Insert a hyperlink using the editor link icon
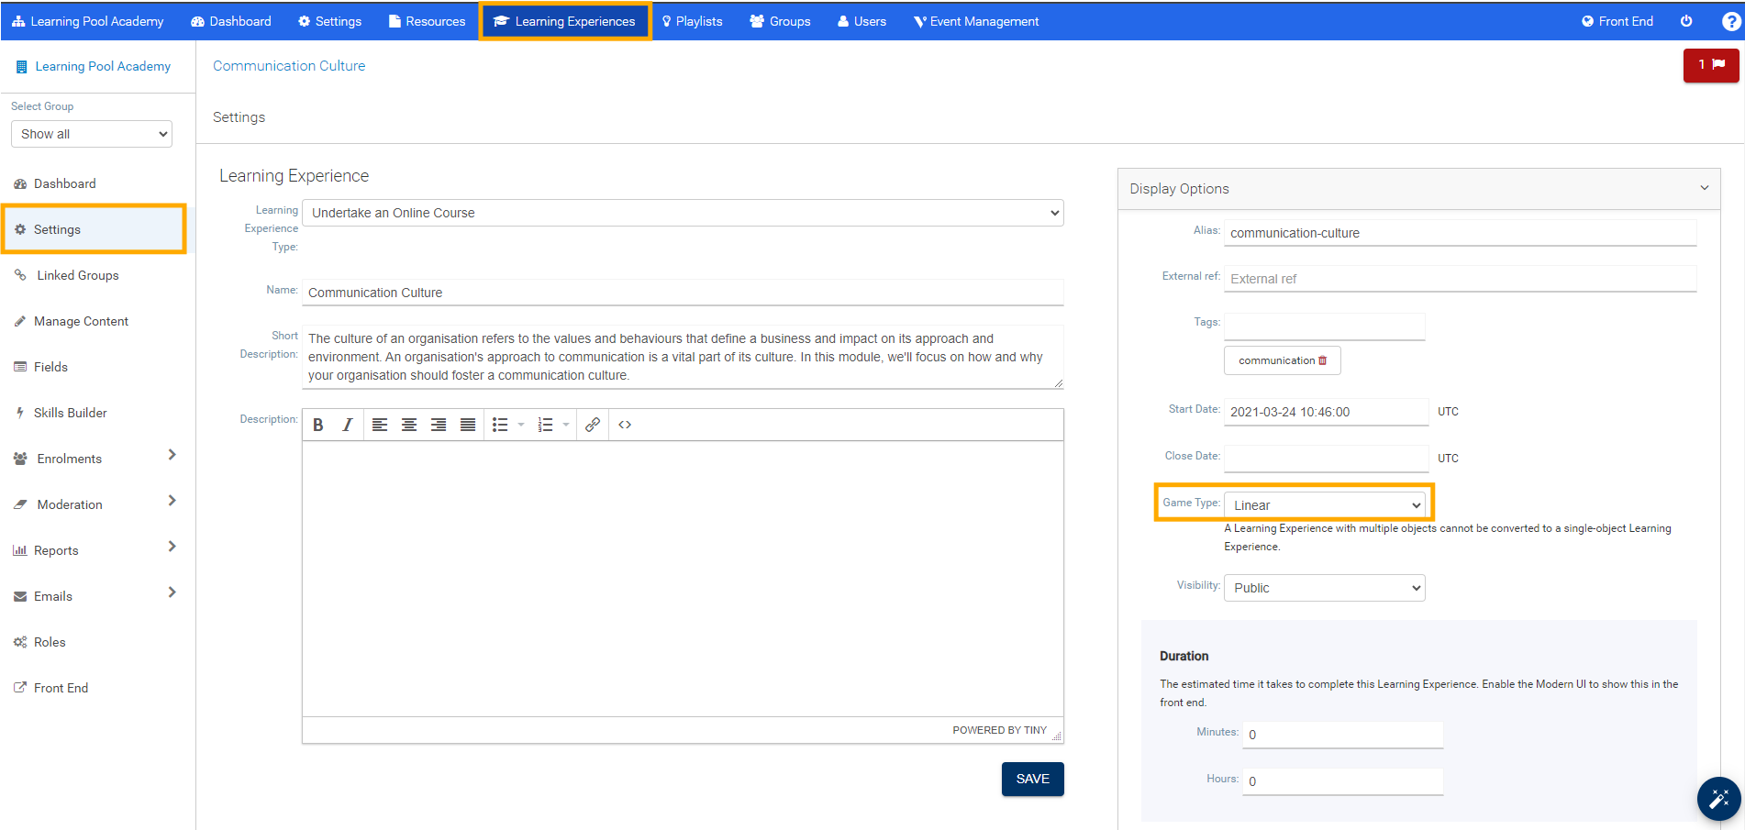The width and height of the screenshot is (1745, 830). (592, 424)
